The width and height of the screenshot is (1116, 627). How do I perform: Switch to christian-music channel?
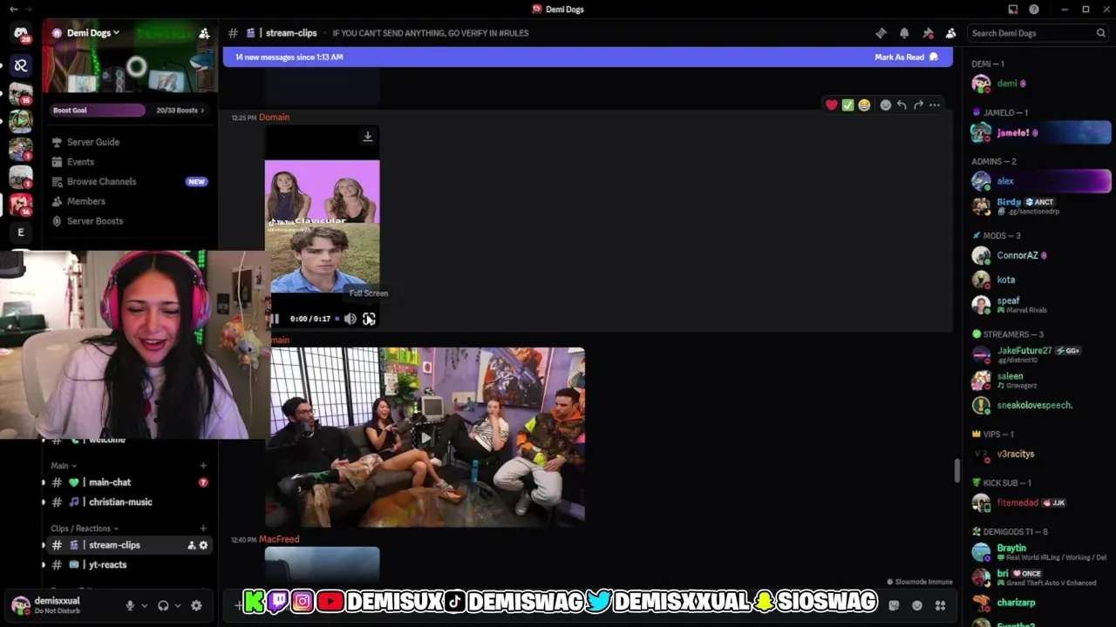pyautogui.click(x=129, y=502)
